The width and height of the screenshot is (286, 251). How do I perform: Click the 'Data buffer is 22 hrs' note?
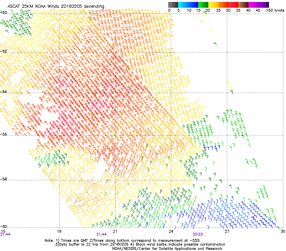140,244
